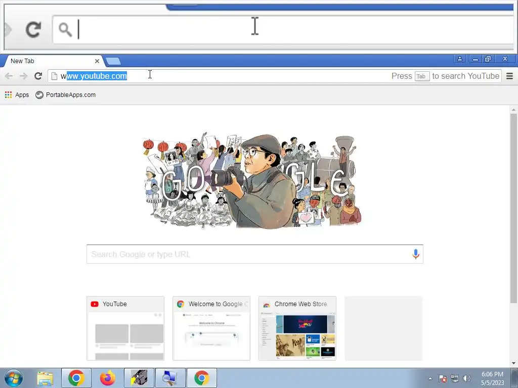Click the magnifier search icon in the zoomed omnibox

click(65, 30)
